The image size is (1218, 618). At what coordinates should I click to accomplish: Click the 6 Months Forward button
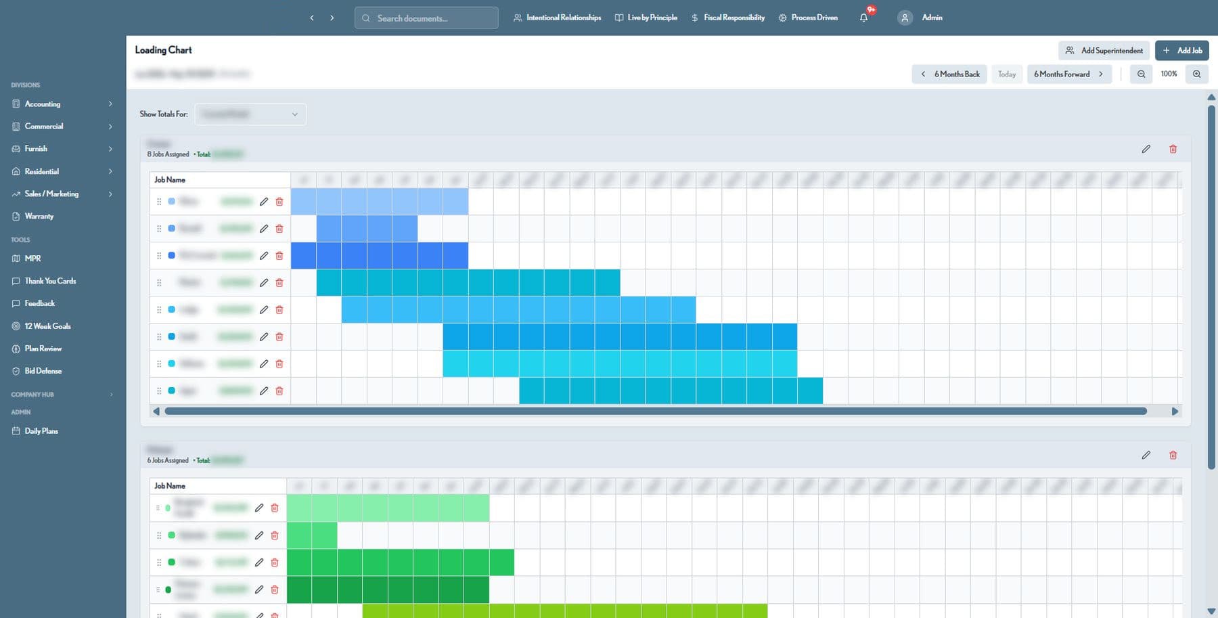click(1069, 74)
